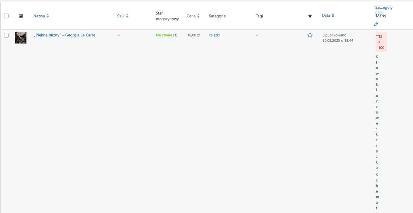Click the sort arrows next to Cena
This screenshot has height=213, width=413.
tap(198, 16)
